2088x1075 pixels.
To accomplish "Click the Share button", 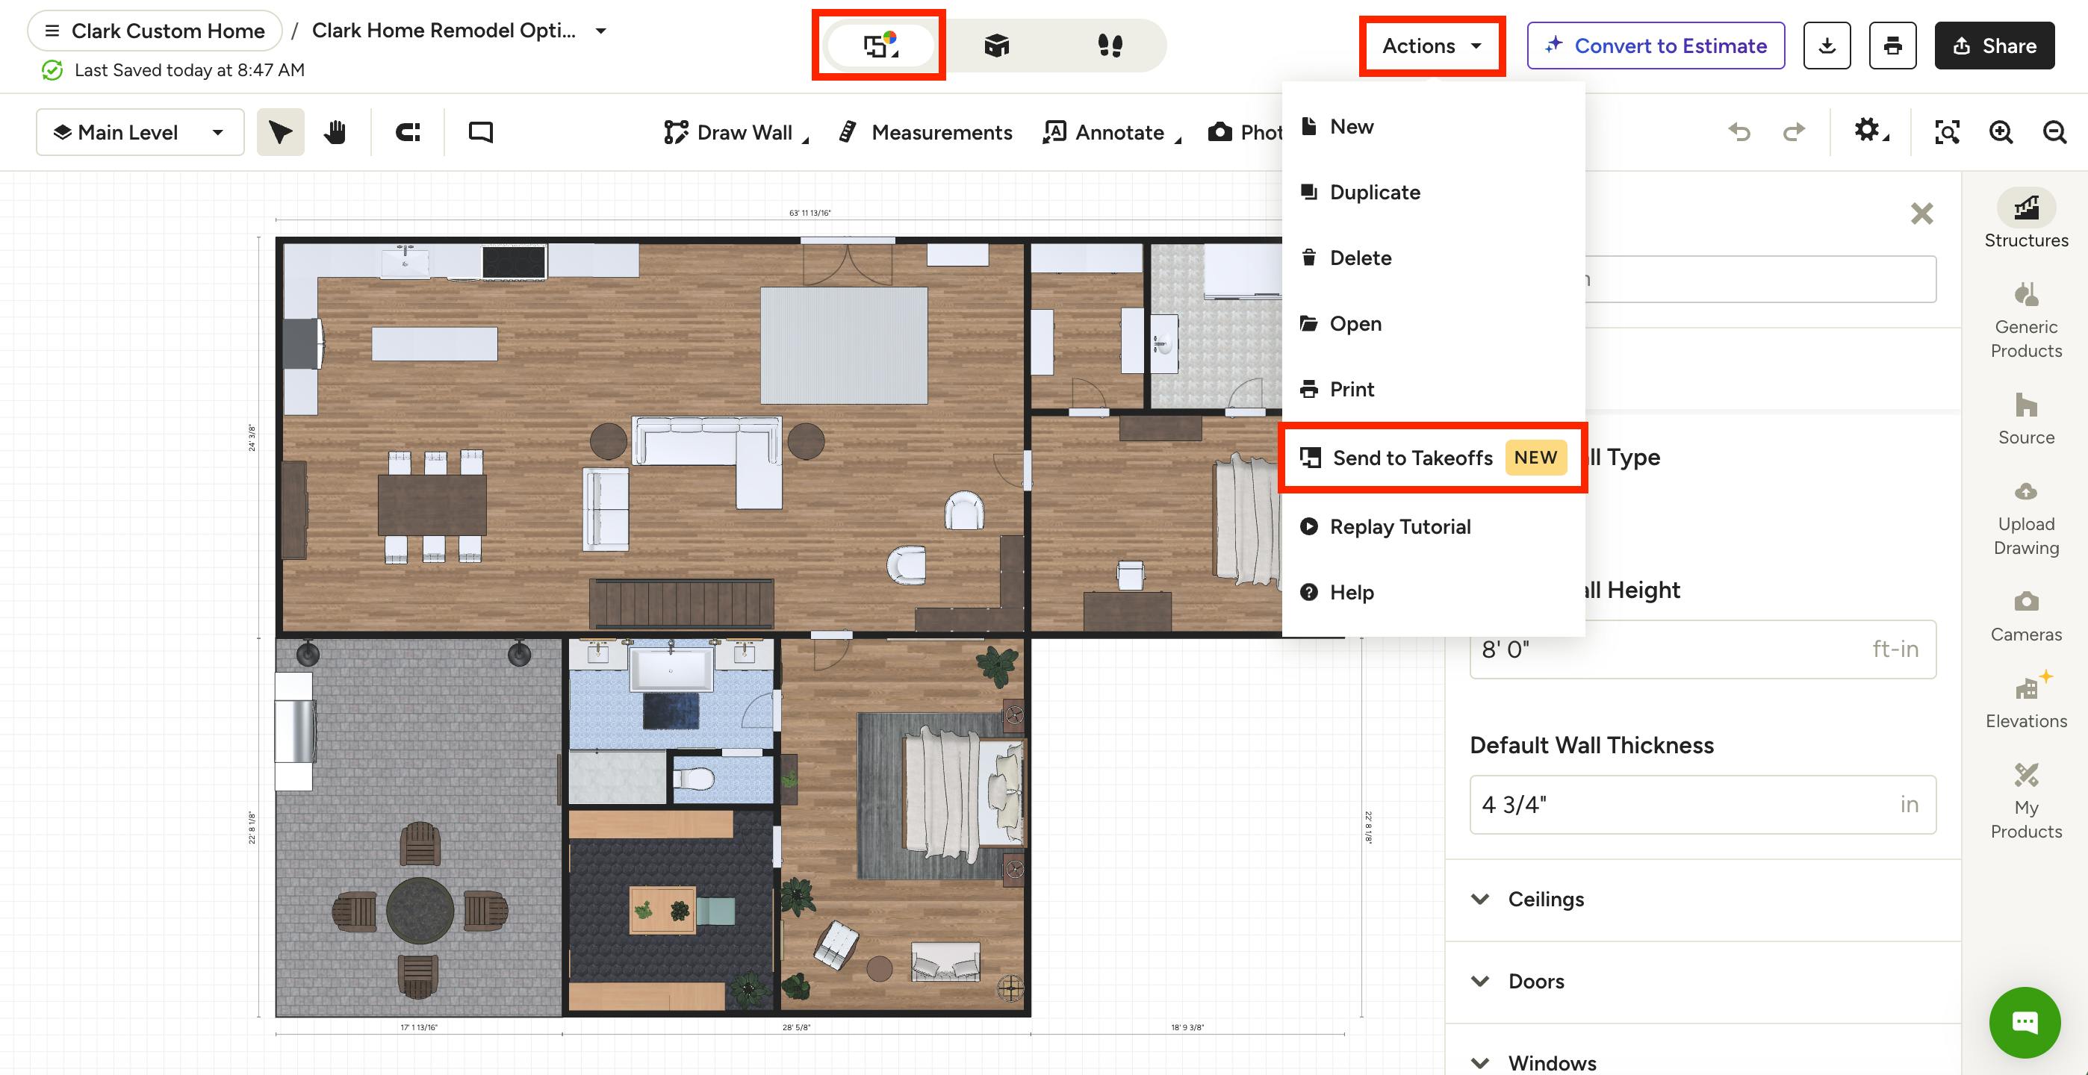I will point(1994,46).
